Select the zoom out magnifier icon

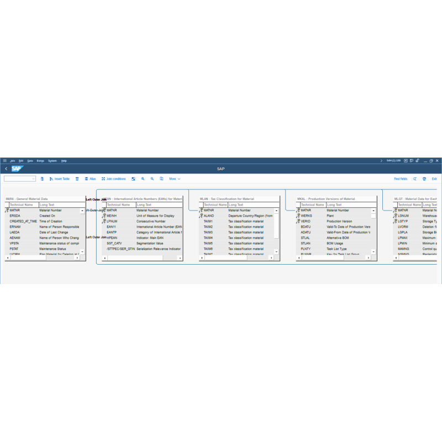pyautogui.click(x=151, y=178)
